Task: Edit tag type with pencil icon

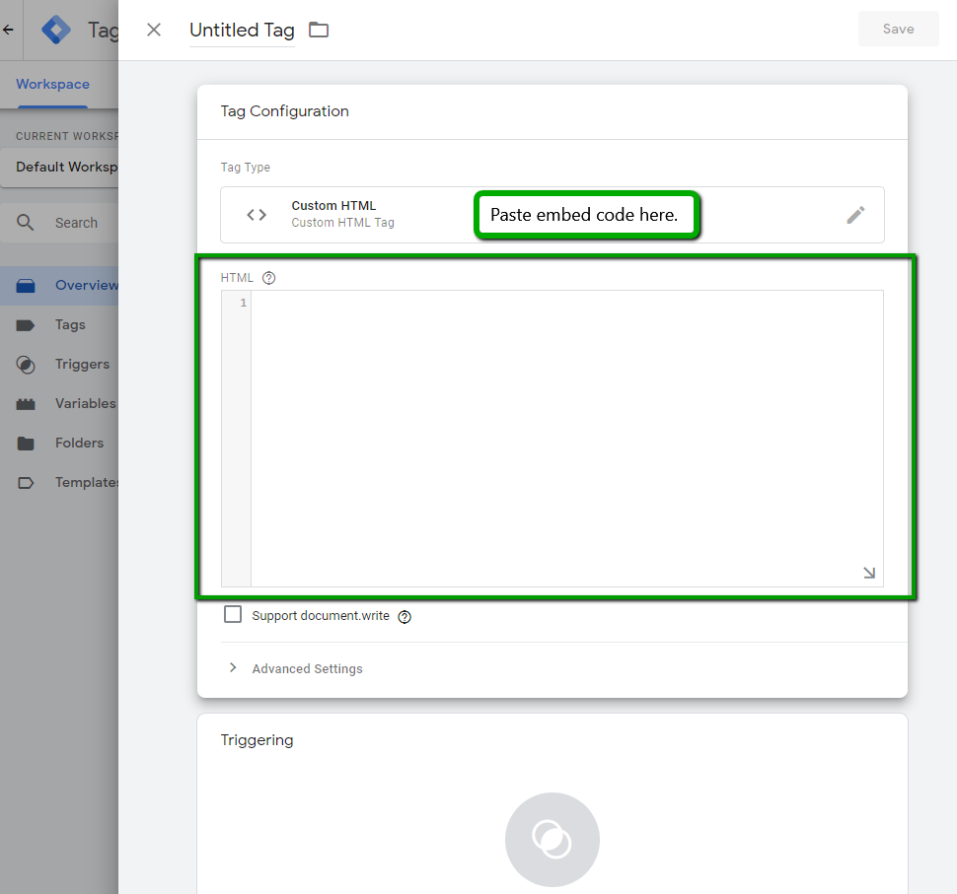Action: [855, 215]
